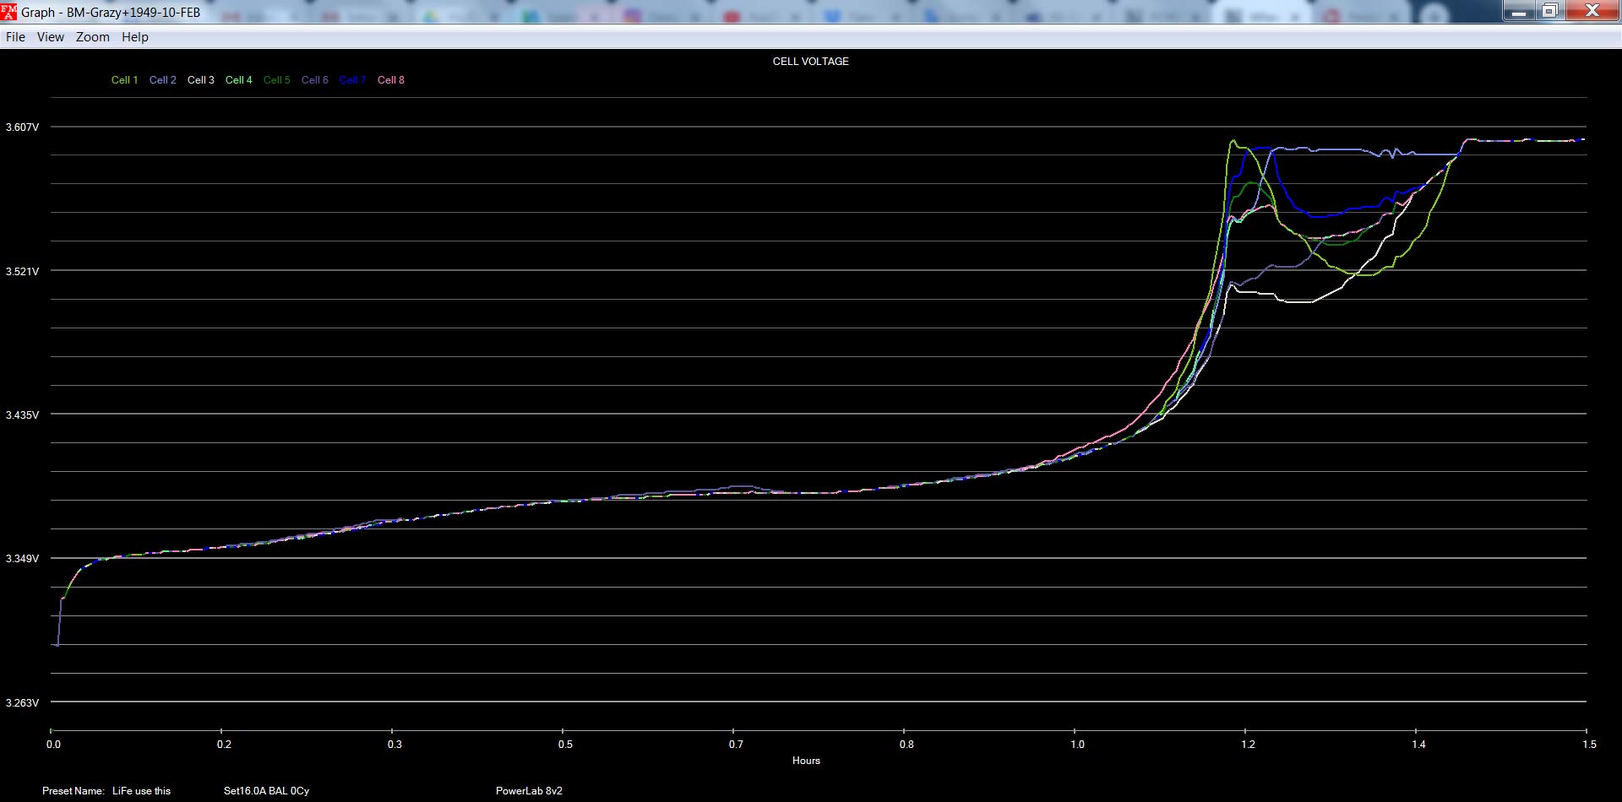Restore down the Graph window
The width and height of the screenshot is (1622, 802).
coord(1550,11)
